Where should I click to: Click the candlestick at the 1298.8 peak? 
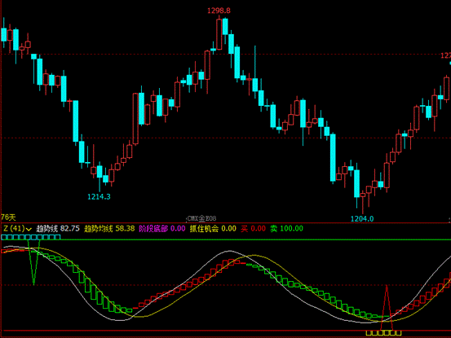219,33
